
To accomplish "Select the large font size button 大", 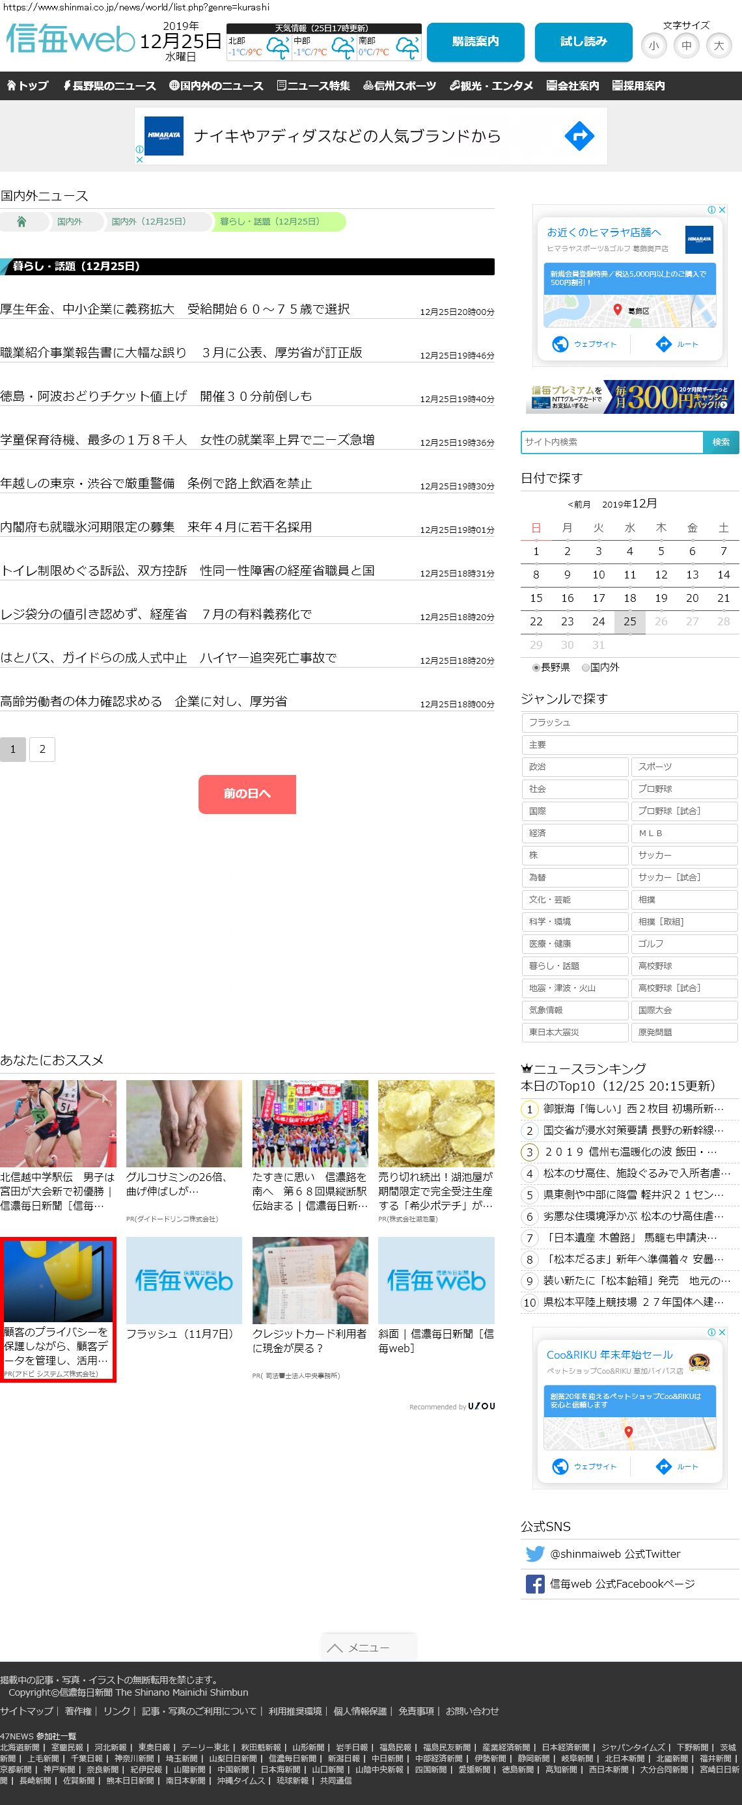I will coord(718,46).
